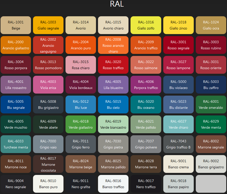Select RAL-8011 Marrone noce color

[16, 164]
